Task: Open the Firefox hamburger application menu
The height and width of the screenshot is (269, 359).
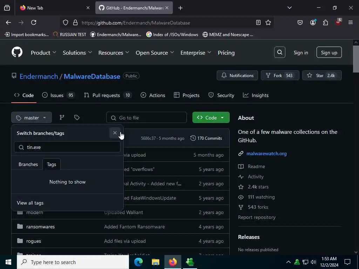Action: 351,22
